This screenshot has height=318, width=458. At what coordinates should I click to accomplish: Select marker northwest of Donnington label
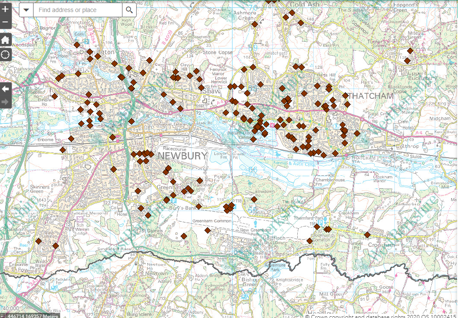pos(77,45)
